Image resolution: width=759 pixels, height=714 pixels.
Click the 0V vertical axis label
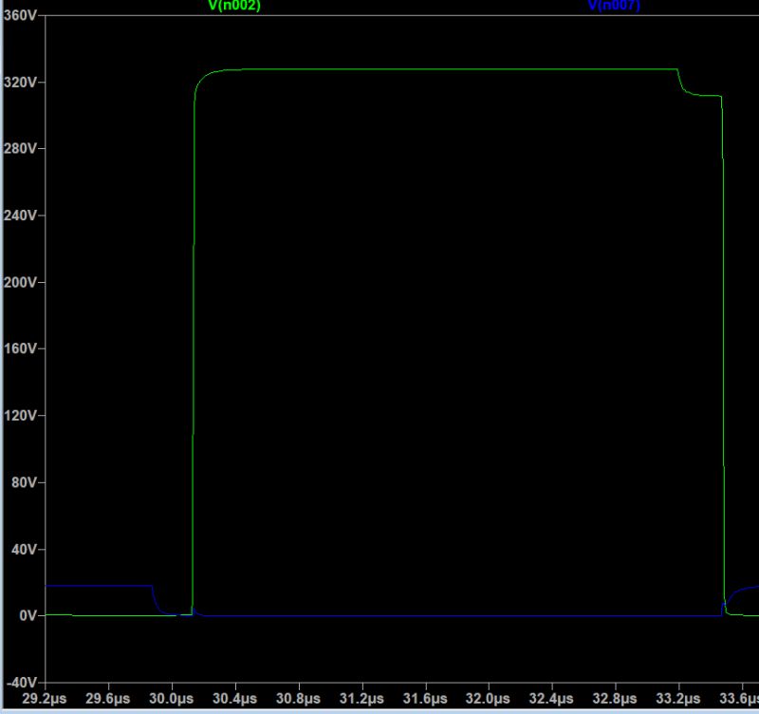click(28, 615)
